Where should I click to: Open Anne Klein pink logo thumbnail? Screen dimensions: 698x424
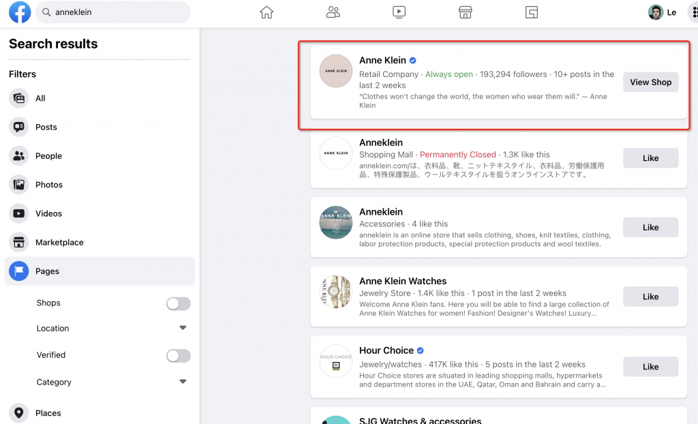pyautogui.click(x=335, y=71)
